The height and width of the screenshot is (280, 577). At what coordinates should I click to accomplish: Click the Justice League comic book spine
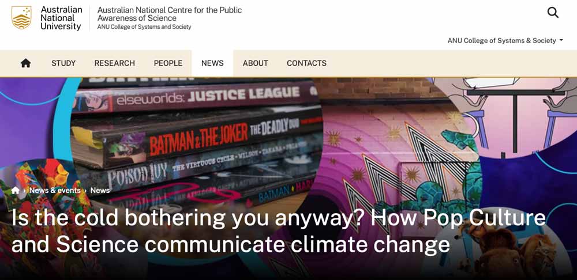(208, 96)
